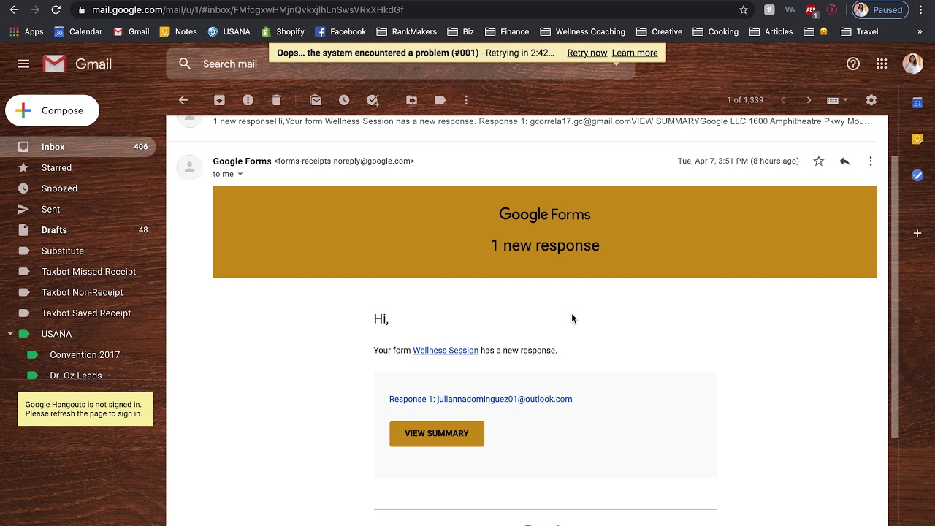Mark email as unread
Screen dimensions: 935x526
(x=316, y=100)
